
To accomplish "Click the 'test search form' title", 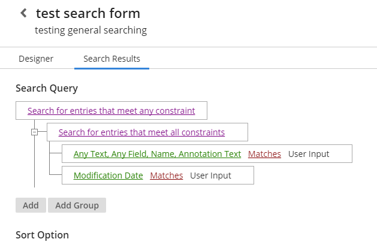I will 88,13.
